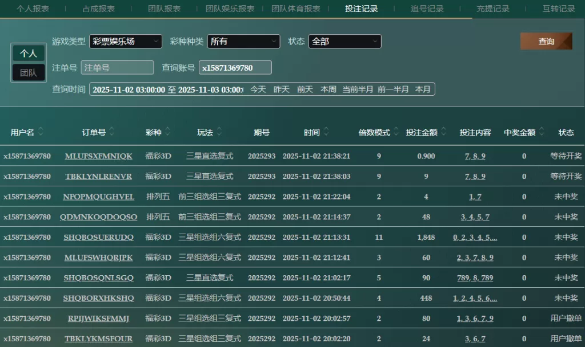Switch to 个人 view toggle
Screen dimensions: 585x347
[x=29, y=54]
